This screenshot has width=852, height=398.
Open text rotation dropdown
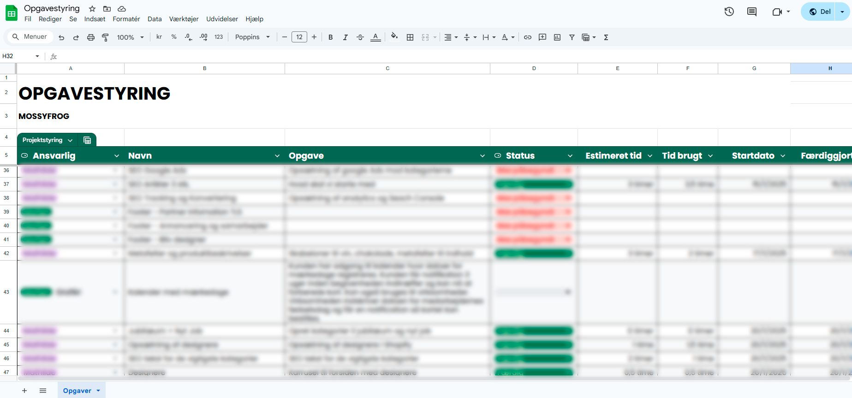pyautogui.click(x=507, y=37)
